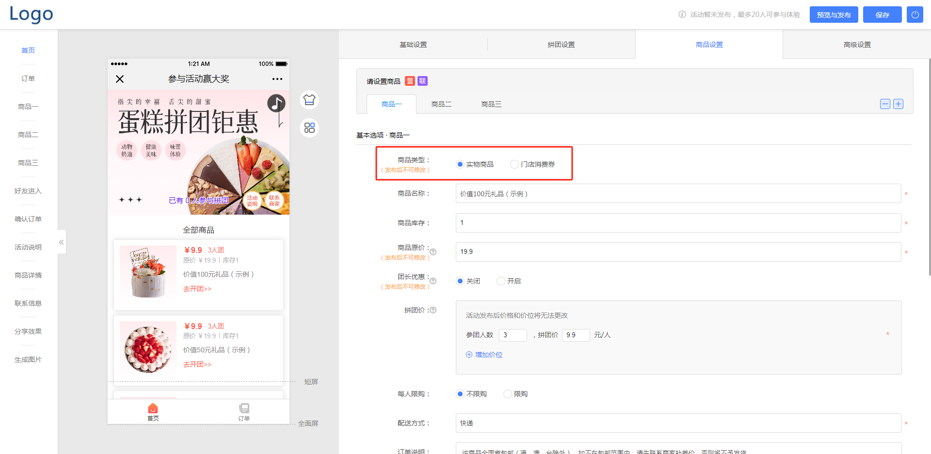The image size is (931, 454).
Task: Click the red 营 badge icon
Action: click(x=410, y=81)
